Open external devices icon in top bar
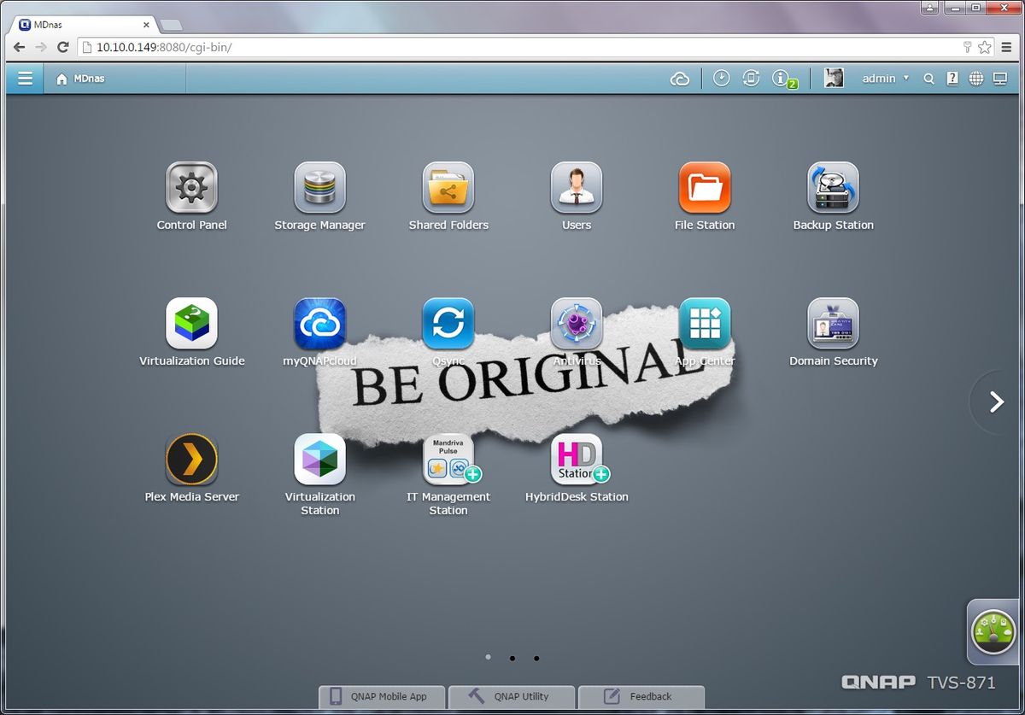Viewport: 1025px width, 715px height. [x=751, y=79]
